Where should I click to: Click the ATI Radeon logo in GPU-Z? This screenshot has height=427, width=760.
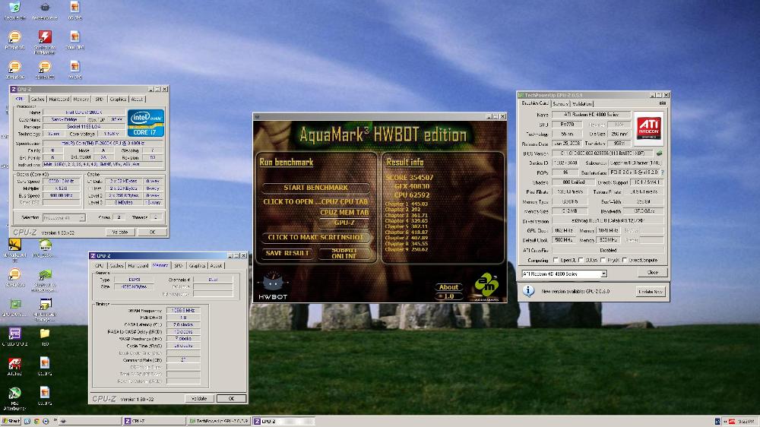648,128
